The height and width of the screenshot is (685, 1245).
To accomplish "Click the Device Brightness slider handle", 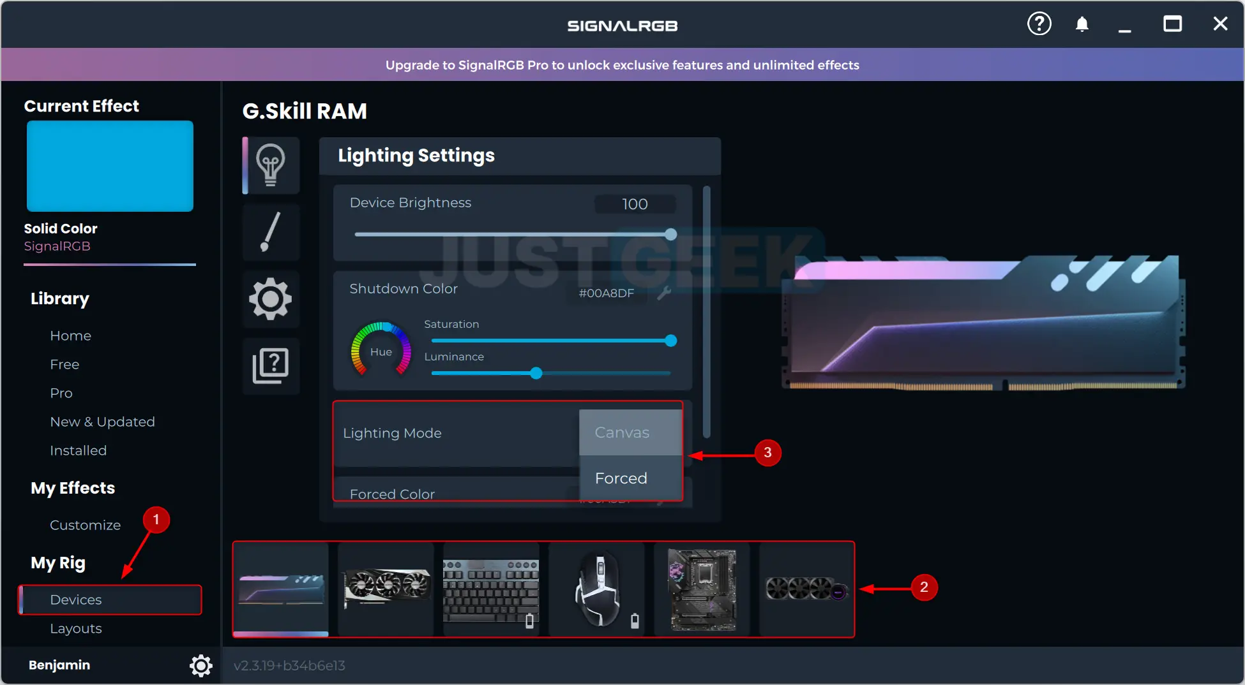I will tap(670, 234).
